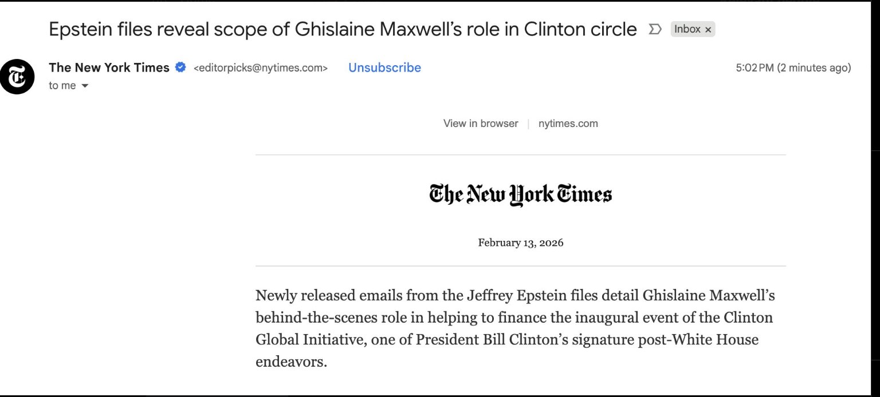The height and width of the screenshot is (397, 880).
Task: Click "Ghislaine Maxwell's" in the article body
Action: (709, 296)
